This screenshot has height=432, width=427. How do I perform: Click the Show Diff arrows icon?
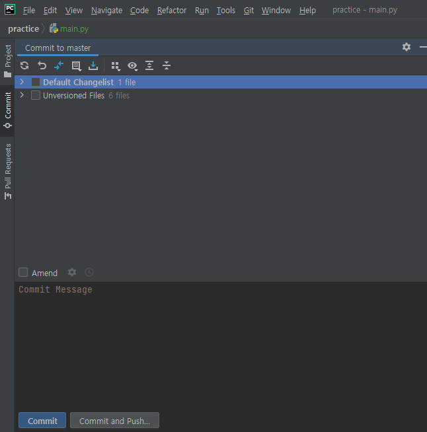(59, 65)
